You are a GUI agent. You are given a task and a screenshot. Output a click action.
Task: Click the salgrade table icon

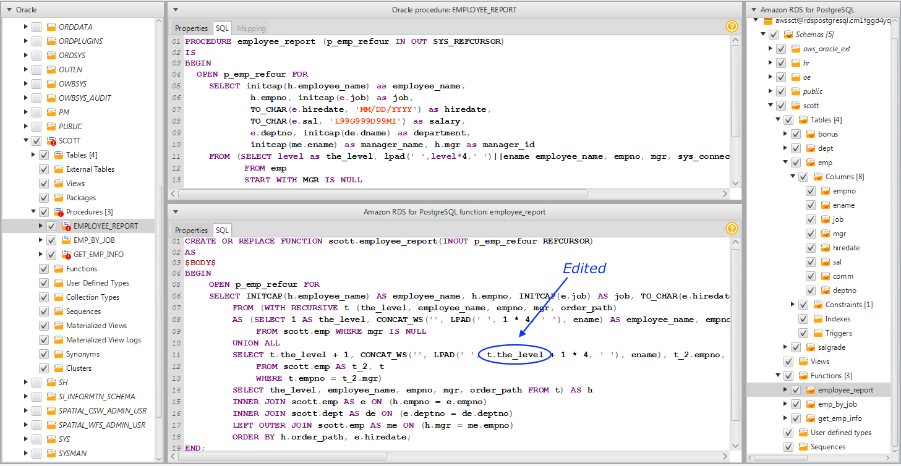tap(811, 347)
